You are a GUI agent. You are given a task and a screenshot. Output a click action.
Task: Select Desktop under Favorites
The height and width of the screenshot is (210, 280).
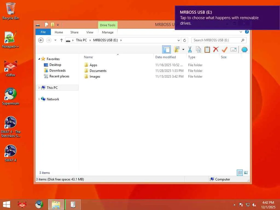(55, 65)
